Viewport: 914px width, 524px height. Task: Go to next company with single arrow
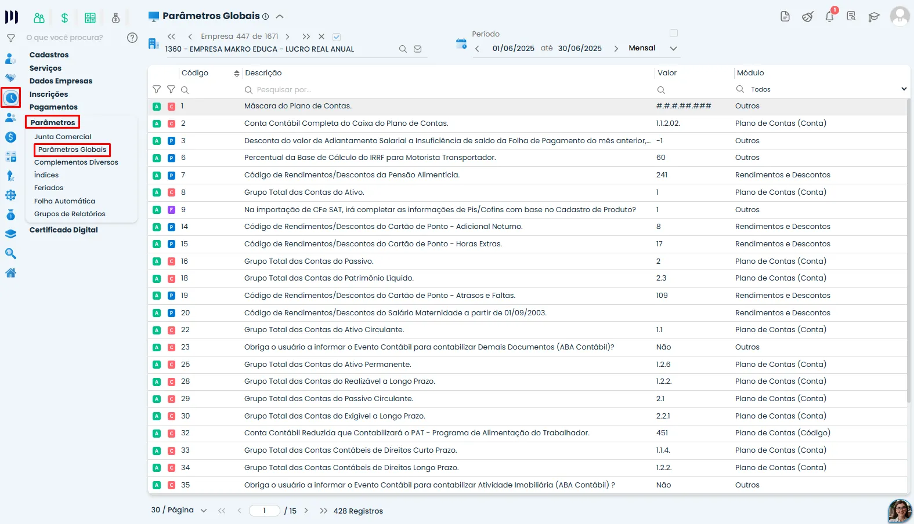tap(287, 37)
